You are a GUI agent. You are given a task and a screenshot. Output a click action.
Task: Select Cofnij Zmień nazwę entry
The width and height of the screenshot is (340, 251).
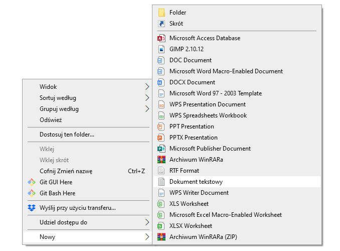66,171
